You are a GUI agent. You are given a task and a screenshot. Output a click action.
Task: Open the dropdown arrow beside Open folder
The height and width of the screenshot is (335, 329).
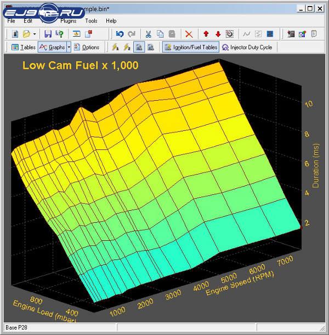pos(35,34)
